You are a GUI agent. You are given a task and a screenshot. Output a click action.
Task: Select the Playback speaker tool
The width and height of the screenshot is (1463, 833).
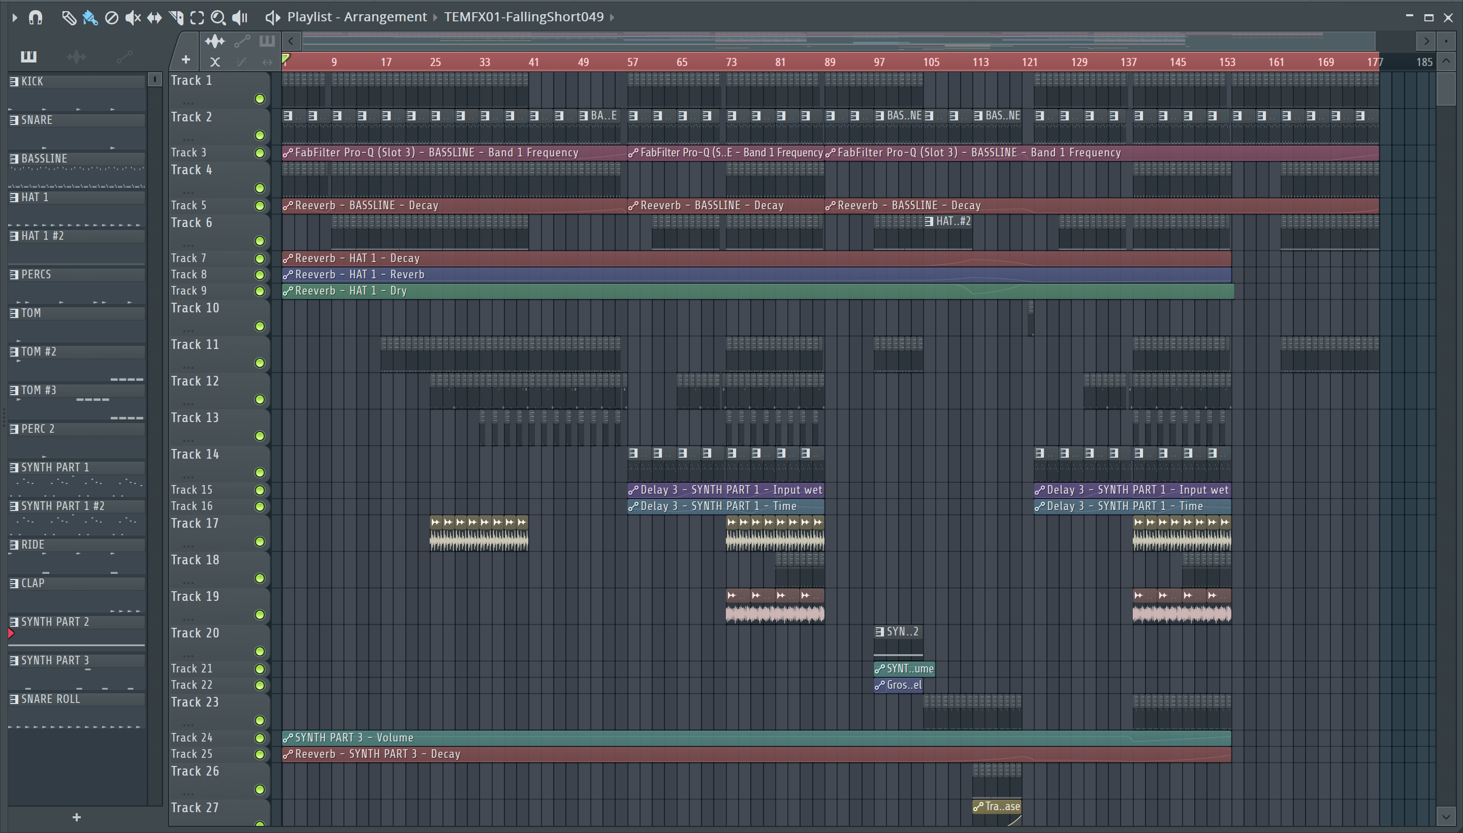(x=240, y=18)
